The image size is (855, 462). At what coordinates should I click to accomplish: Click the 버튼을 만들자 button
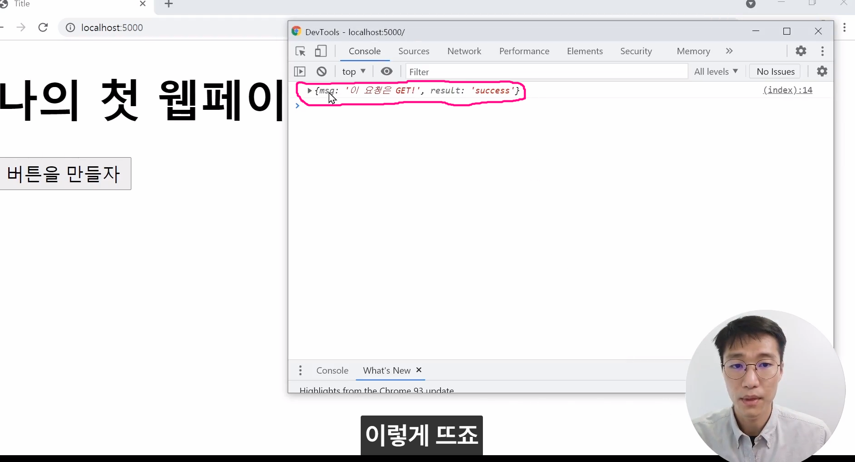(64, 174)
